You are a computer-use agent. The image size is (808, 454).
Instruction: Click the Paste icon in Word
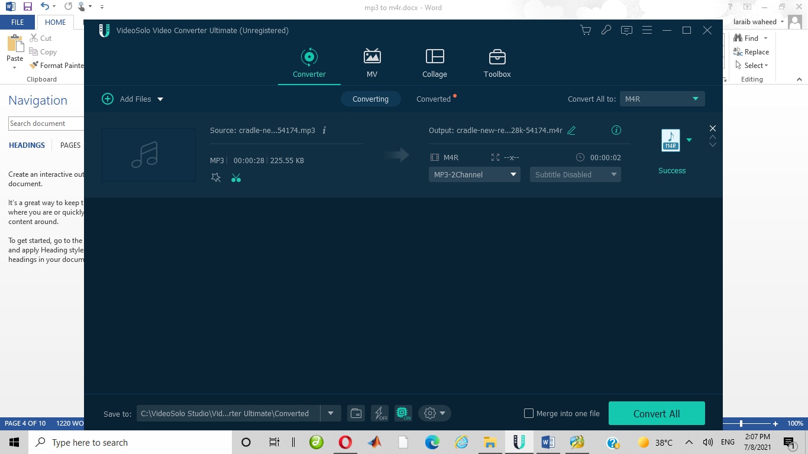point(15,44)
